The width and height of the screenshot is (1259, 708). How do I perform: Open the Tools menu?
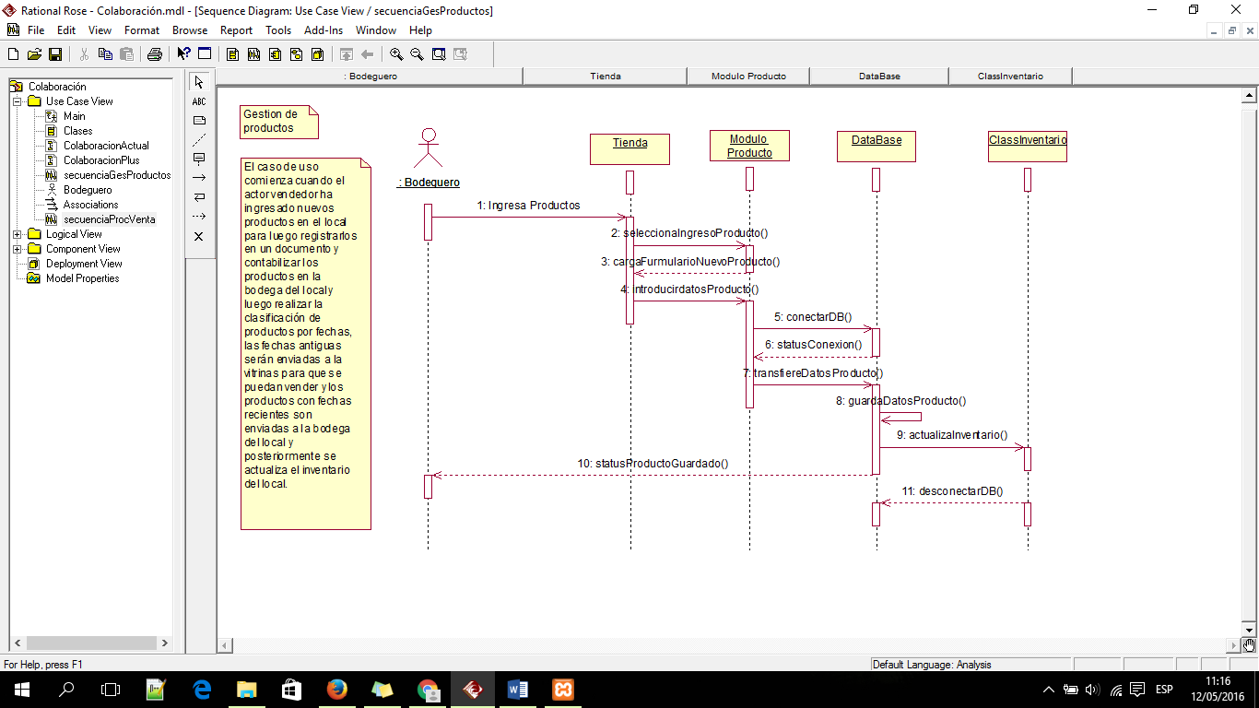pyautogui.click(x=278, y=30)
